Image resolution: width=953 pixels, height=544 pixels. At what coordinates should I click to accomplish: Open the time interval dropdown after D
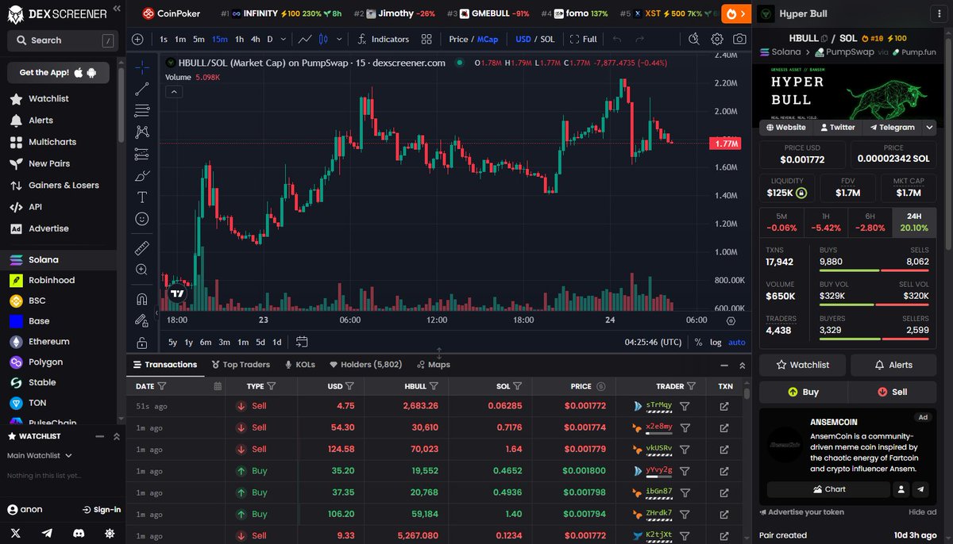285,39
